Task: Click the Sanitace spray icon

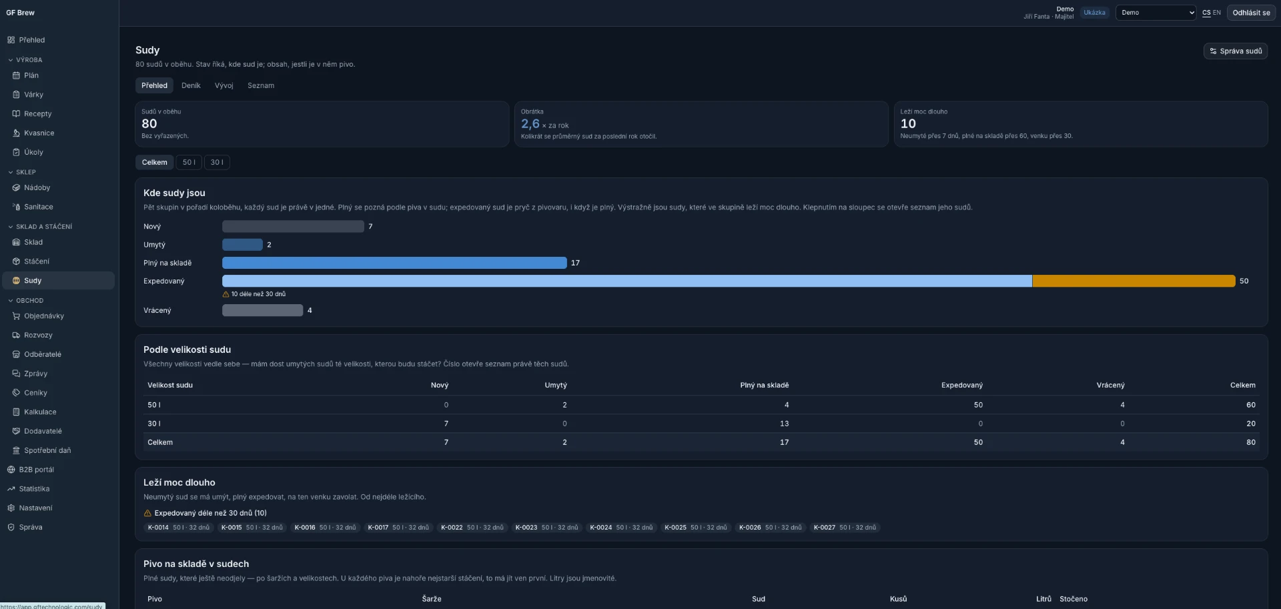Action: click(16, 207)
